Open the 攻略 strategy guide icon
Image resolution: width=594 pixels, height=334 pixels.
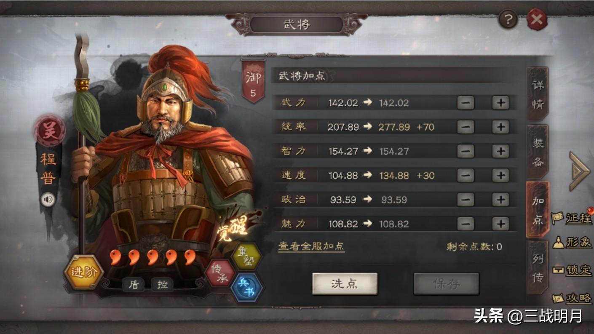[572, 298]
